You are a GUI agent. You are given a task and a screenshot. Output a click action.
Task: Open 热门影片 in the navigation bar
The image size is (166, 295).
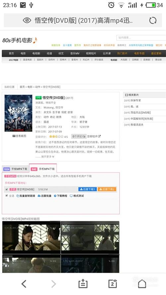[123, 53]
